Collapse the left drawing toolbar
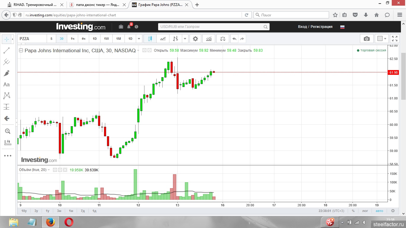The width and height of the screenshot is (406, 228). pos(16,123)
